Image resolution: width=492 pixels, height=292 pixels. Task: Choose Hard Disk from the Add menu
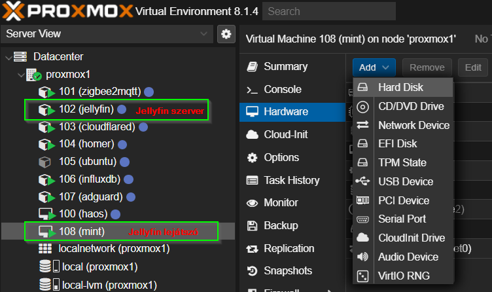[x=403, y=87]
